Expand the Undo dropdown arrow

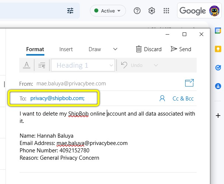click(156, 65)
